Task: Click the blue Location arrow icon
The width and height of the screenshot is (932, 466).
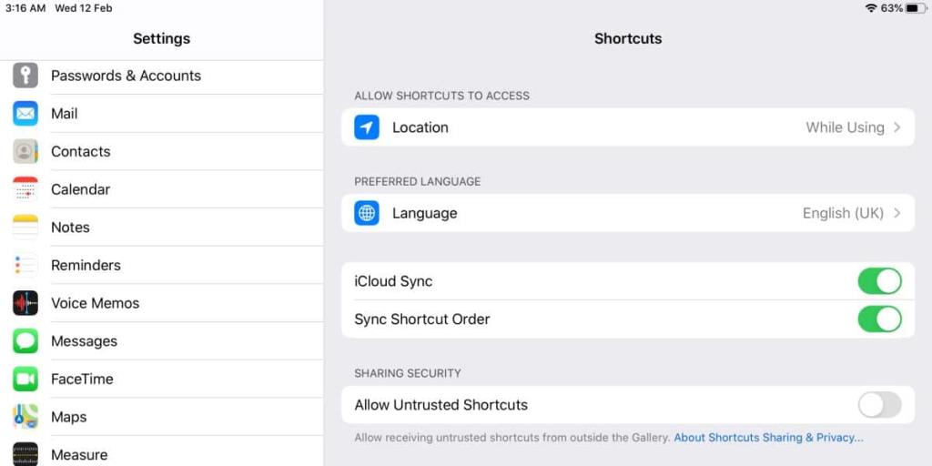Action: click(x=367, y=127)
